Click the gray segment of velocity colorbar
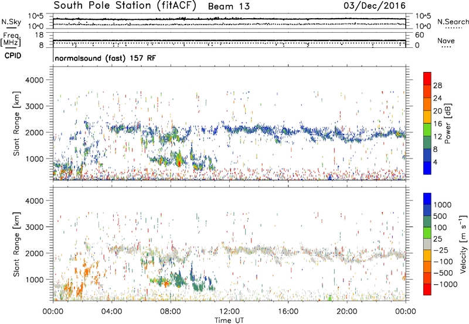Image resolution: width=469 pixels, height=324 pixels. [x=427, y=244]
